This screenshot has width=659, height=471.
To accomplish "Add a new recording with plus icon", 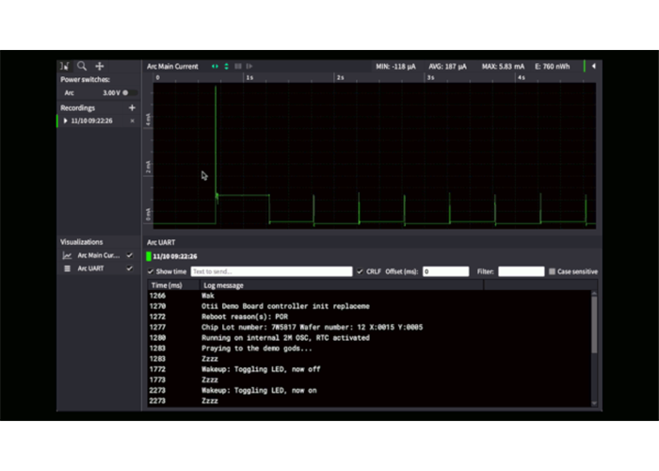I will pyautogui.click(x=132, y=107).
